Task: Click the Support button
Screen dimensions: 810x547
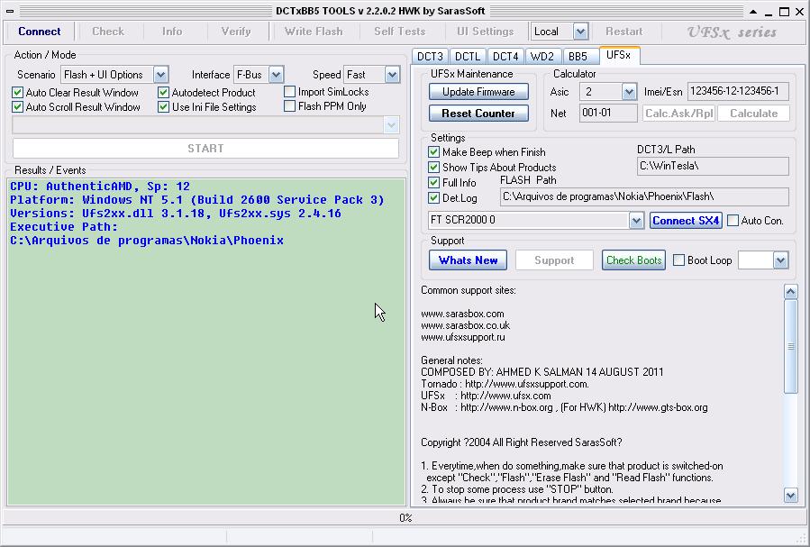Action: pyautogui.click(x=554, y=260)
